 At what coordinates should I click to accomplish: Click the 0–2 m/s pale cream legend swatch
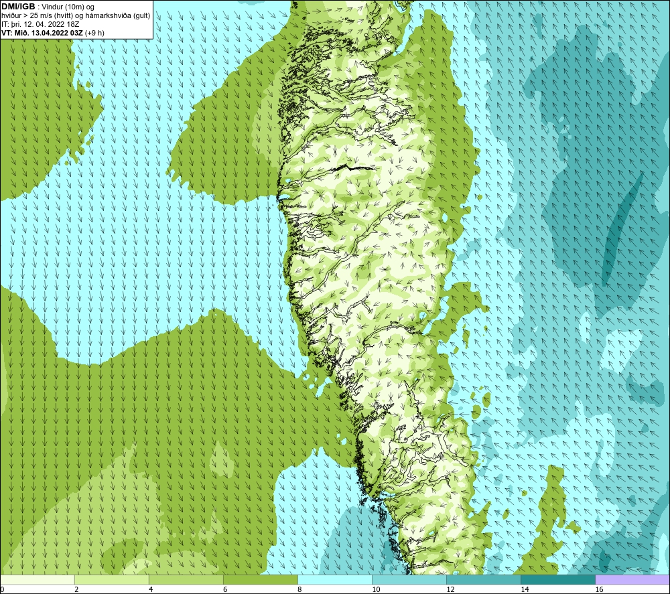[38, 579]
